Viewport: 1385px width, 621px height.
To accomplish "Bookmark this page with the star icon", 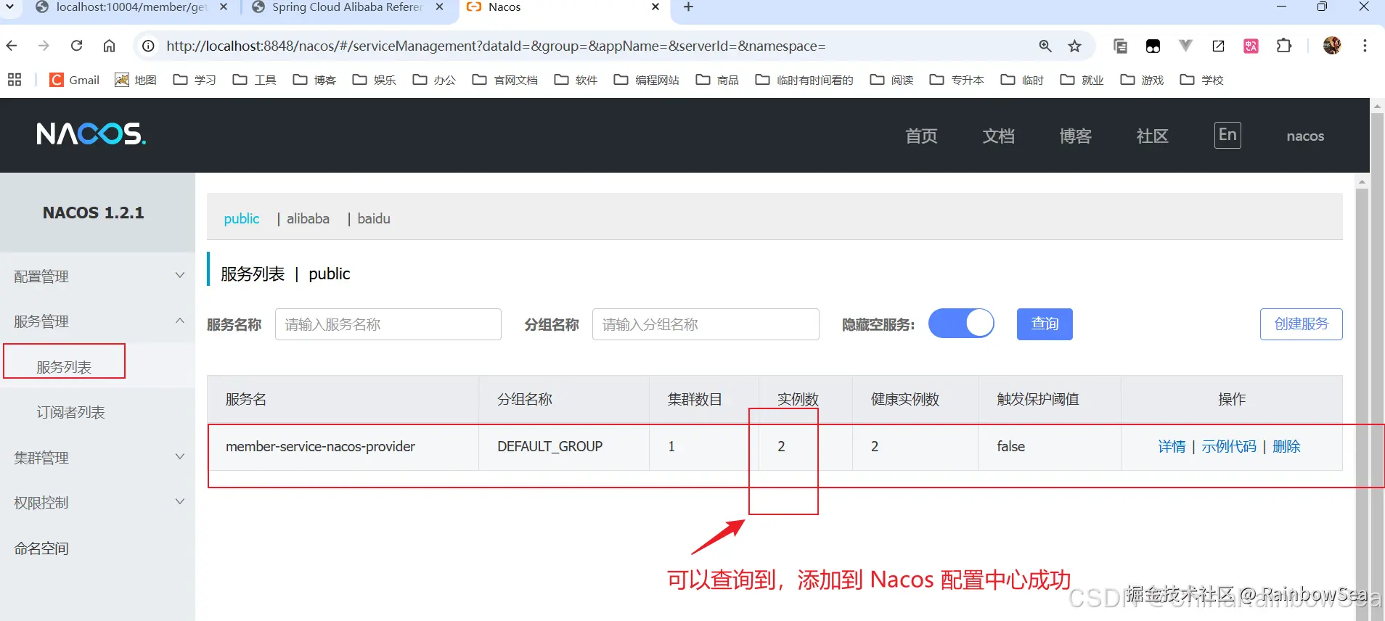I will [x=1074, y=46].
